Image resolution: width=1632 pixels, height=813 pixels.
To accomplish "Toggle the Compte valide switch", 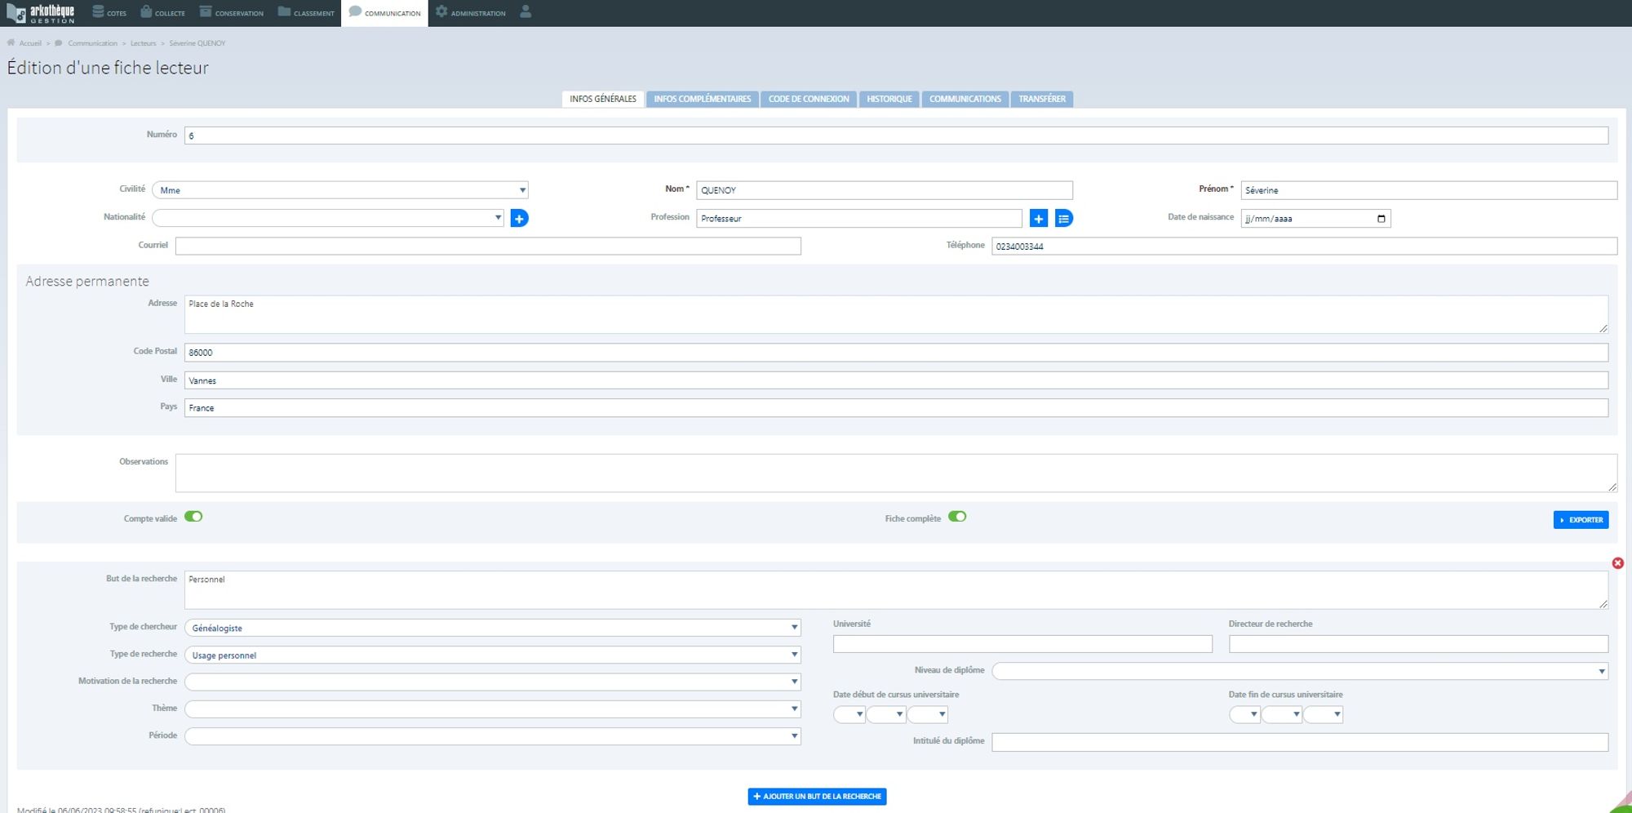I will (x=193, y=517).
